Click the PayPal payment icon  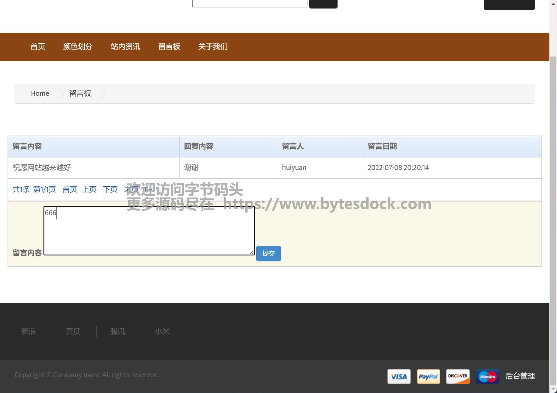point(428,377)
